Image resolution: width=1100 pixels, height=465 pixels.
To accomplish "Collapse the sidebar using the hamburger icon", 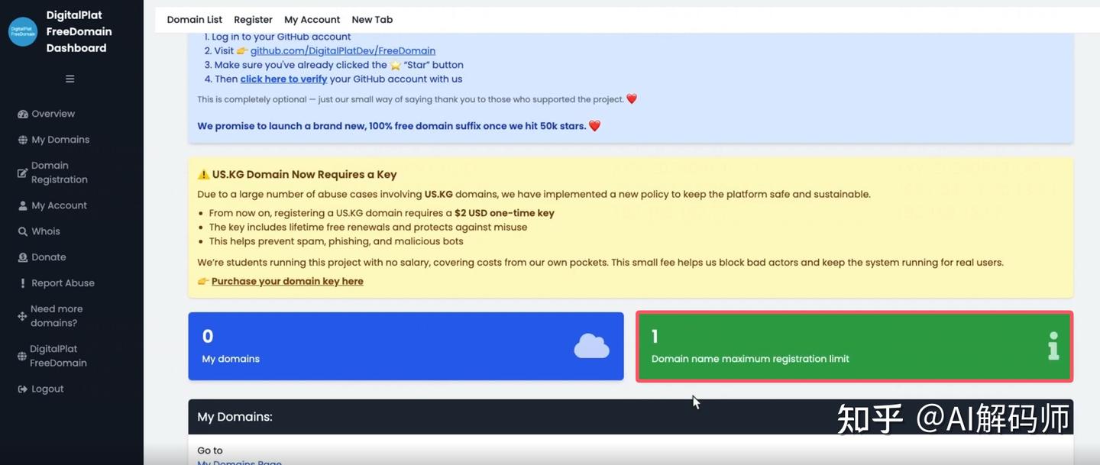I will pyautogui.click(x=69, y=78).
